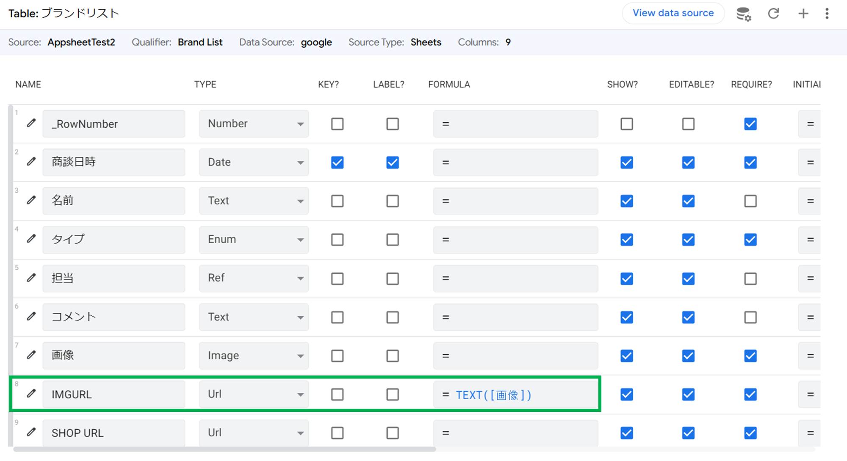Click the horizontal scrollbar at the bottom
This screenshot has height=461, width=847.
pos(224,449)
